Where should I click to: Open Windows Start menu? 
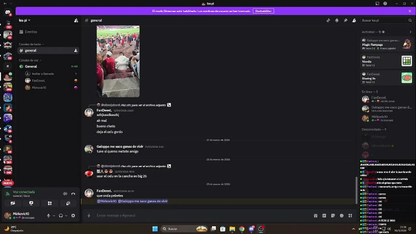[155, 229]
